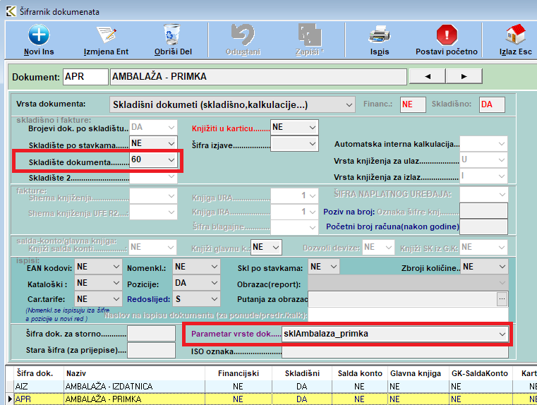
Task: Open the Pozicije dropdown
Action: [215, 283]
